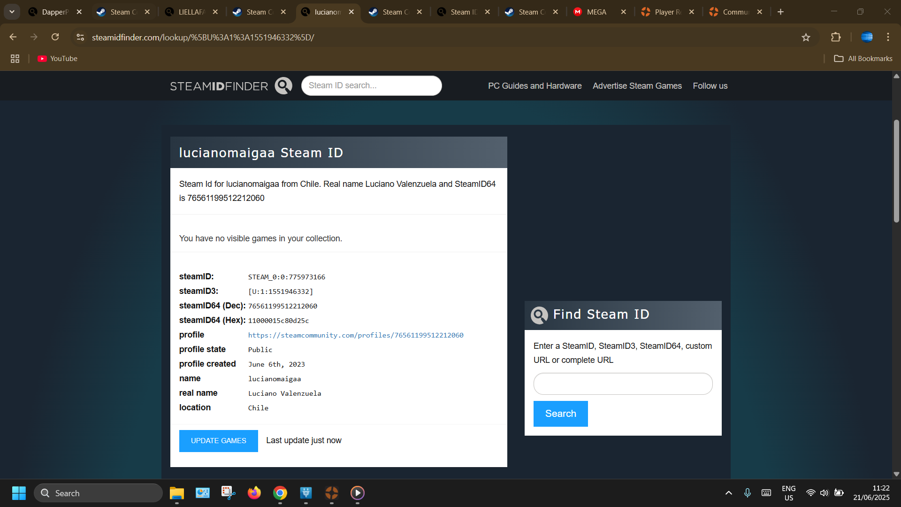Image resolution: width=901 pixels, height=507 pixels.
Task: Click the address bar URL
Action: pyautogui.click(x=203, y=37)
